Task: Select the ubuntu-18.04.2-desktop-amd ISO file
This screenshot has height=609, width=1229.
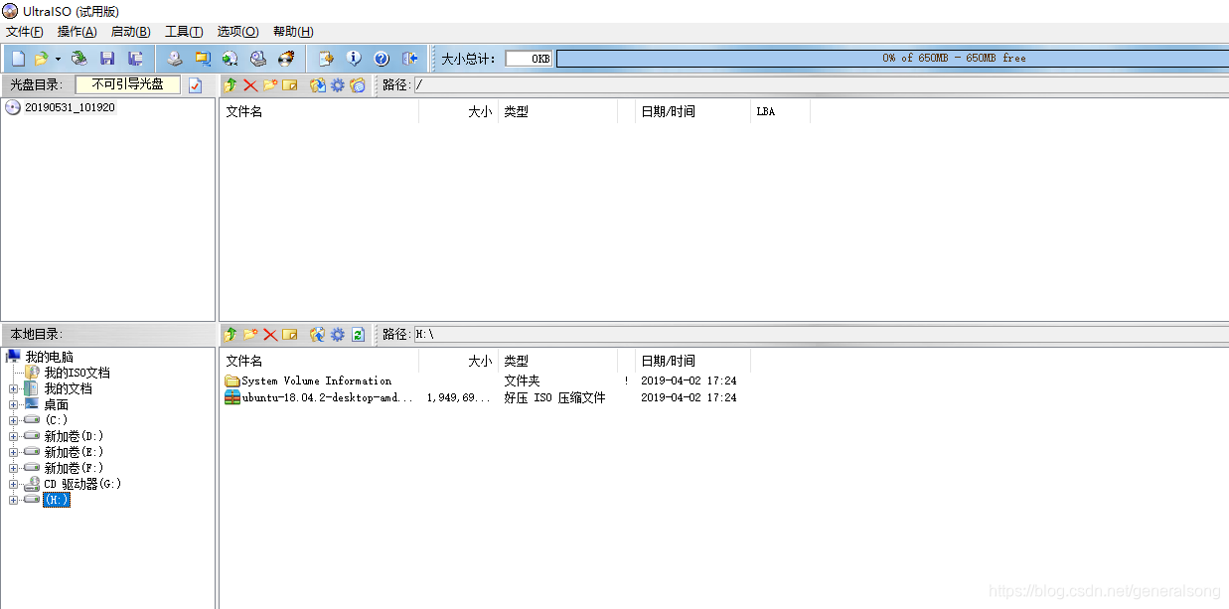Action: click(x=328, y=397)
